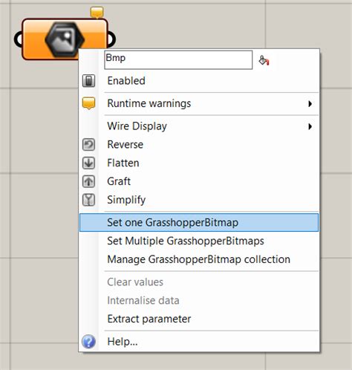Toggle the Enabled menu option
This screenshot has height=370, width=352.
126,81
